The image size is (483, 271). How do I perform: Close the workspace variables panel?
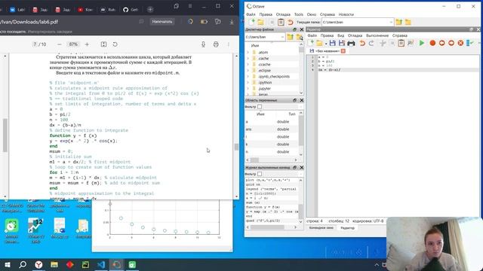click(302, 100)
